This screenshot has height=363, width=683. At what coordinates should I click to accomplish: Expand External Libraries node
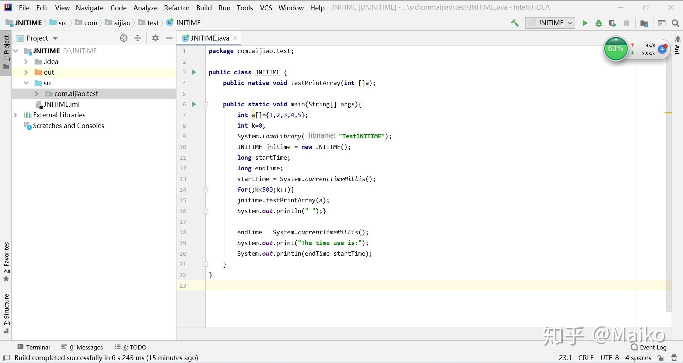(15, 115)
